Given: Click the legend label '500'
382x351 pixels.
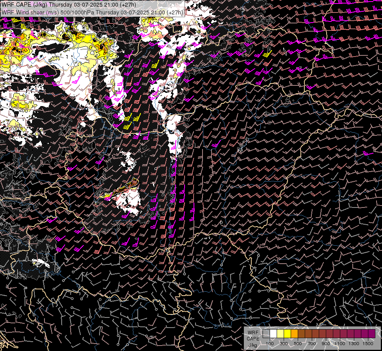Looking at the screenshot, I should [x=298, y=344].
